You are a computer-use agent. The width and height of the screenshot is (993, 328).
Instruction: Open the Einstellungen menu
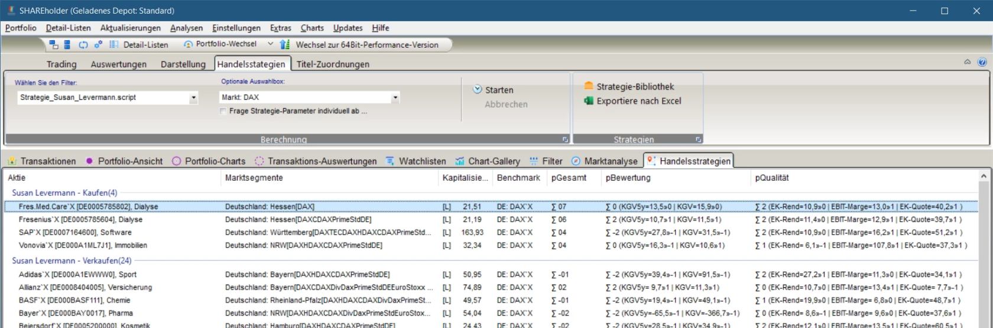pyautogui.click(x=236, y=28)
